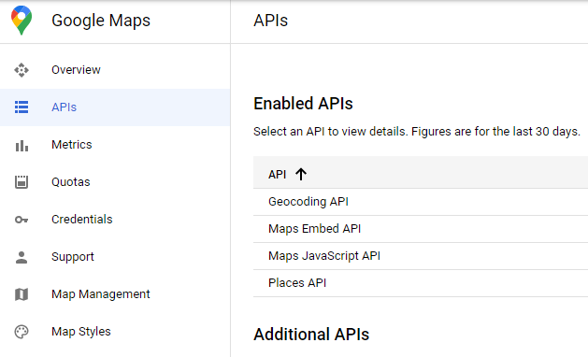The height and width of the screenshot is (357, 588).
Task: Click the Metrics bar chart icon
Action: [22, 146]
